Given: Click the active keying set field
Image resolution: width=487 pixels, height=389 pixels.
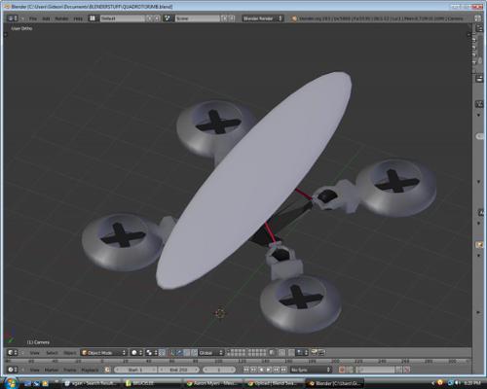Looking at the screenshot, I should point(375,370).
